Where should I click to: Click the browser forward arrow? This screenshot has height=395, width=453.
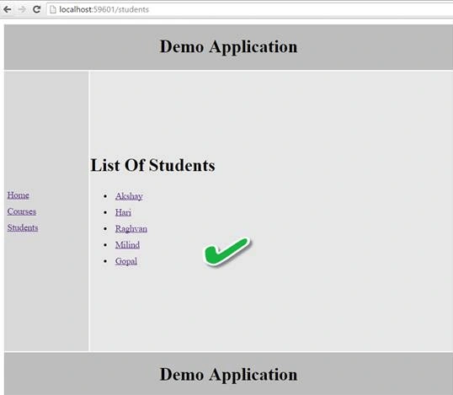click(22, 9)
